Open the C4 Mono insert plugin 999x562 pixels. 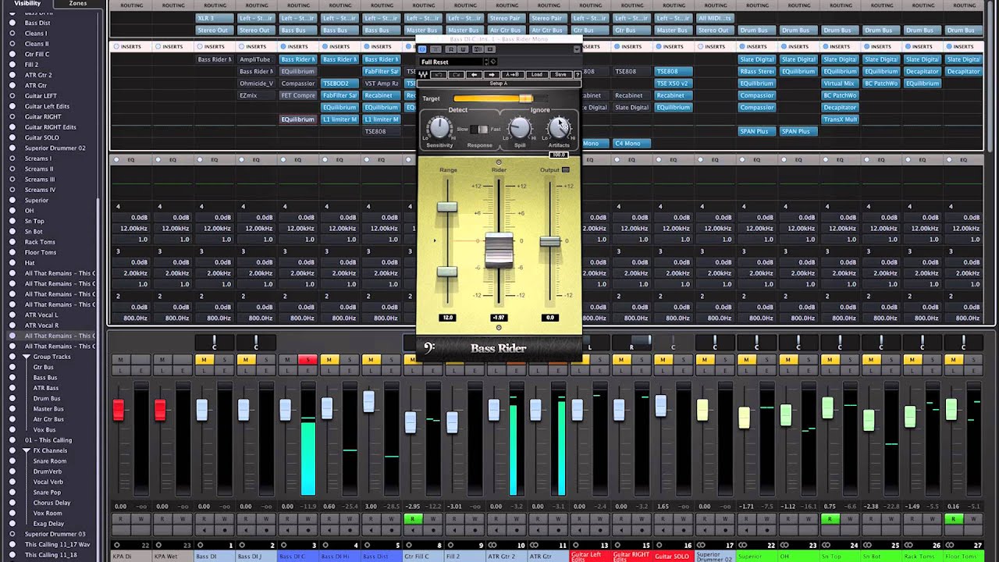point(631,144)
